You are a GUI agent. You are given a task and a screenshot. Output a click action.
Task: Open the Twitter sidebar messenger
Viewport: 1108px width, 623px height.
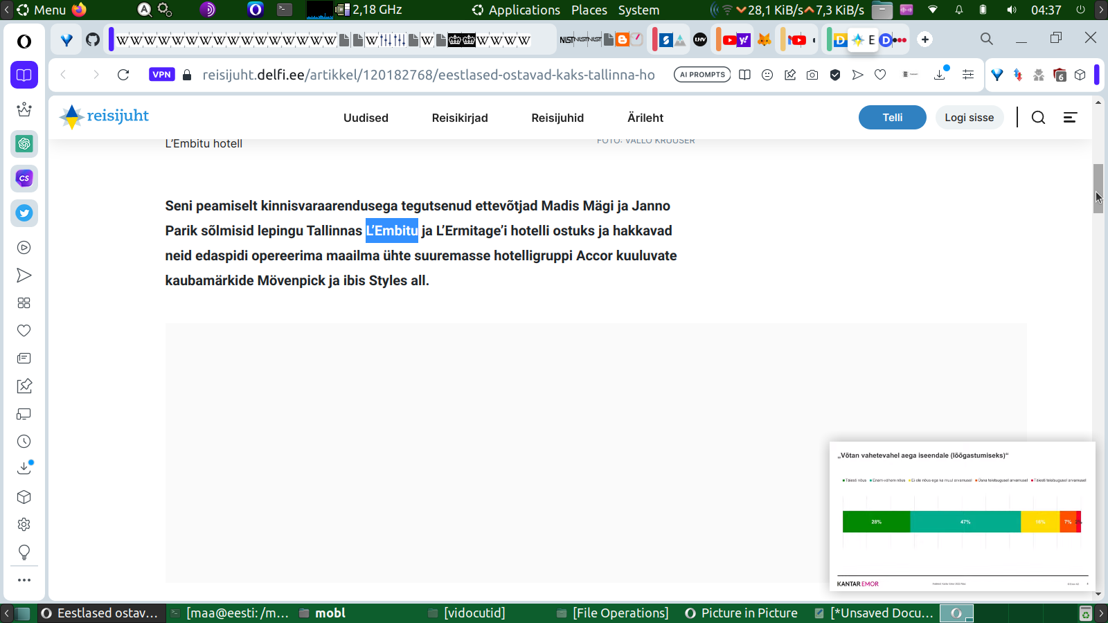click(24, 213)
